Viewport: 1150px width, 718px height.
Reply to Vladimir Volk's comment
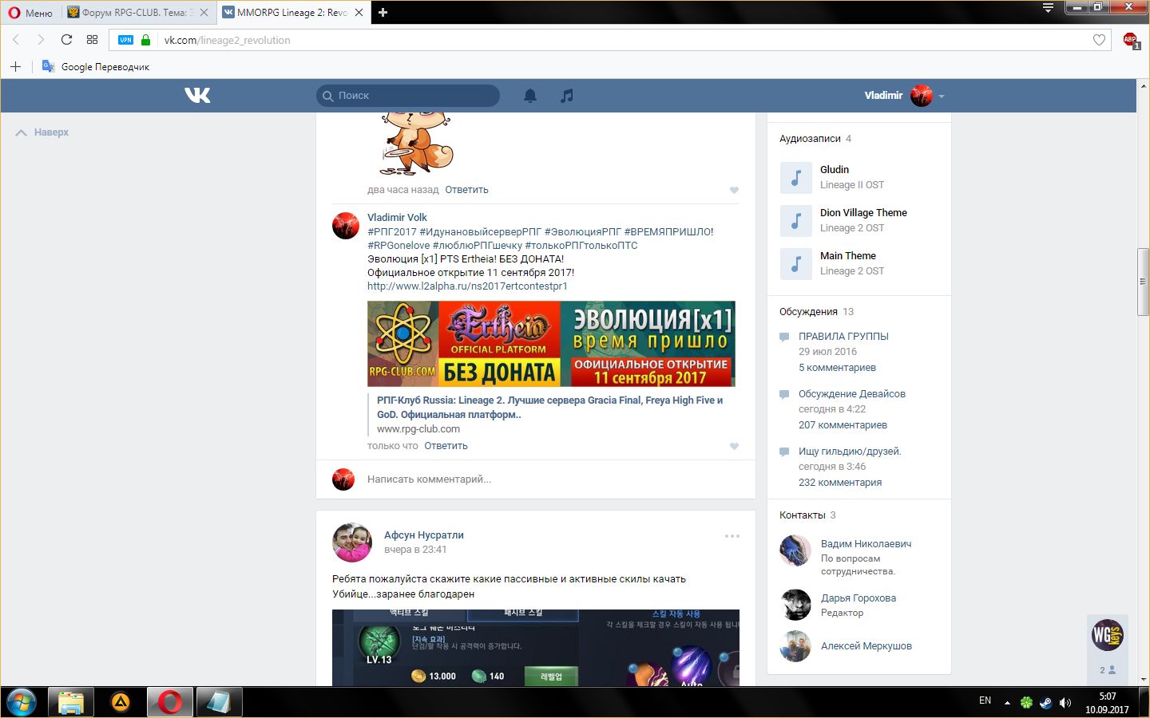(446, 446)
